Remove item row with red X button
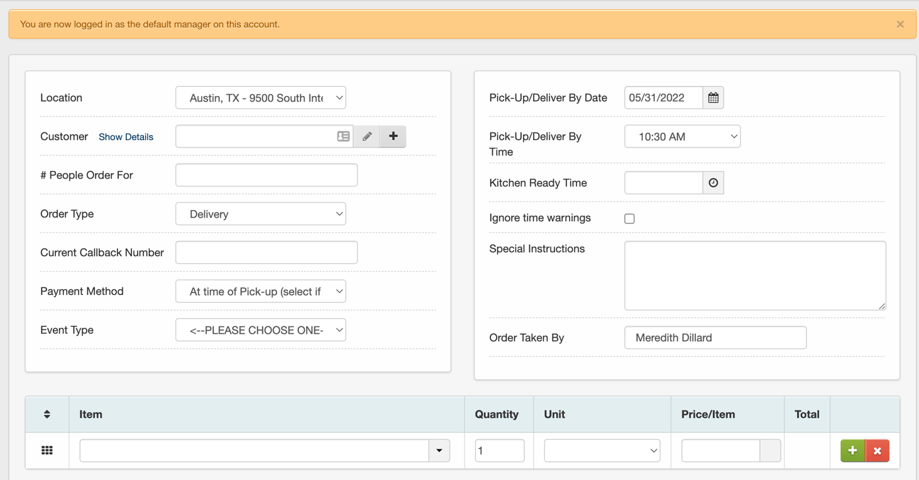This screenshot has height=480, width=919. [x=878, y=451]
